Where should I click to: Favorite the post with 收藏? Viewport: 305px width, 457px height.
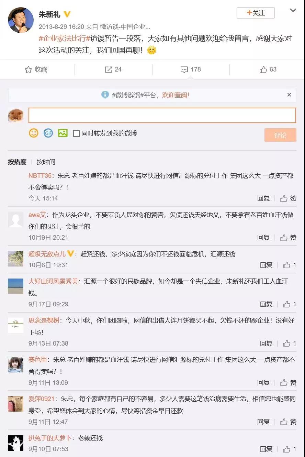coord(36,69)
